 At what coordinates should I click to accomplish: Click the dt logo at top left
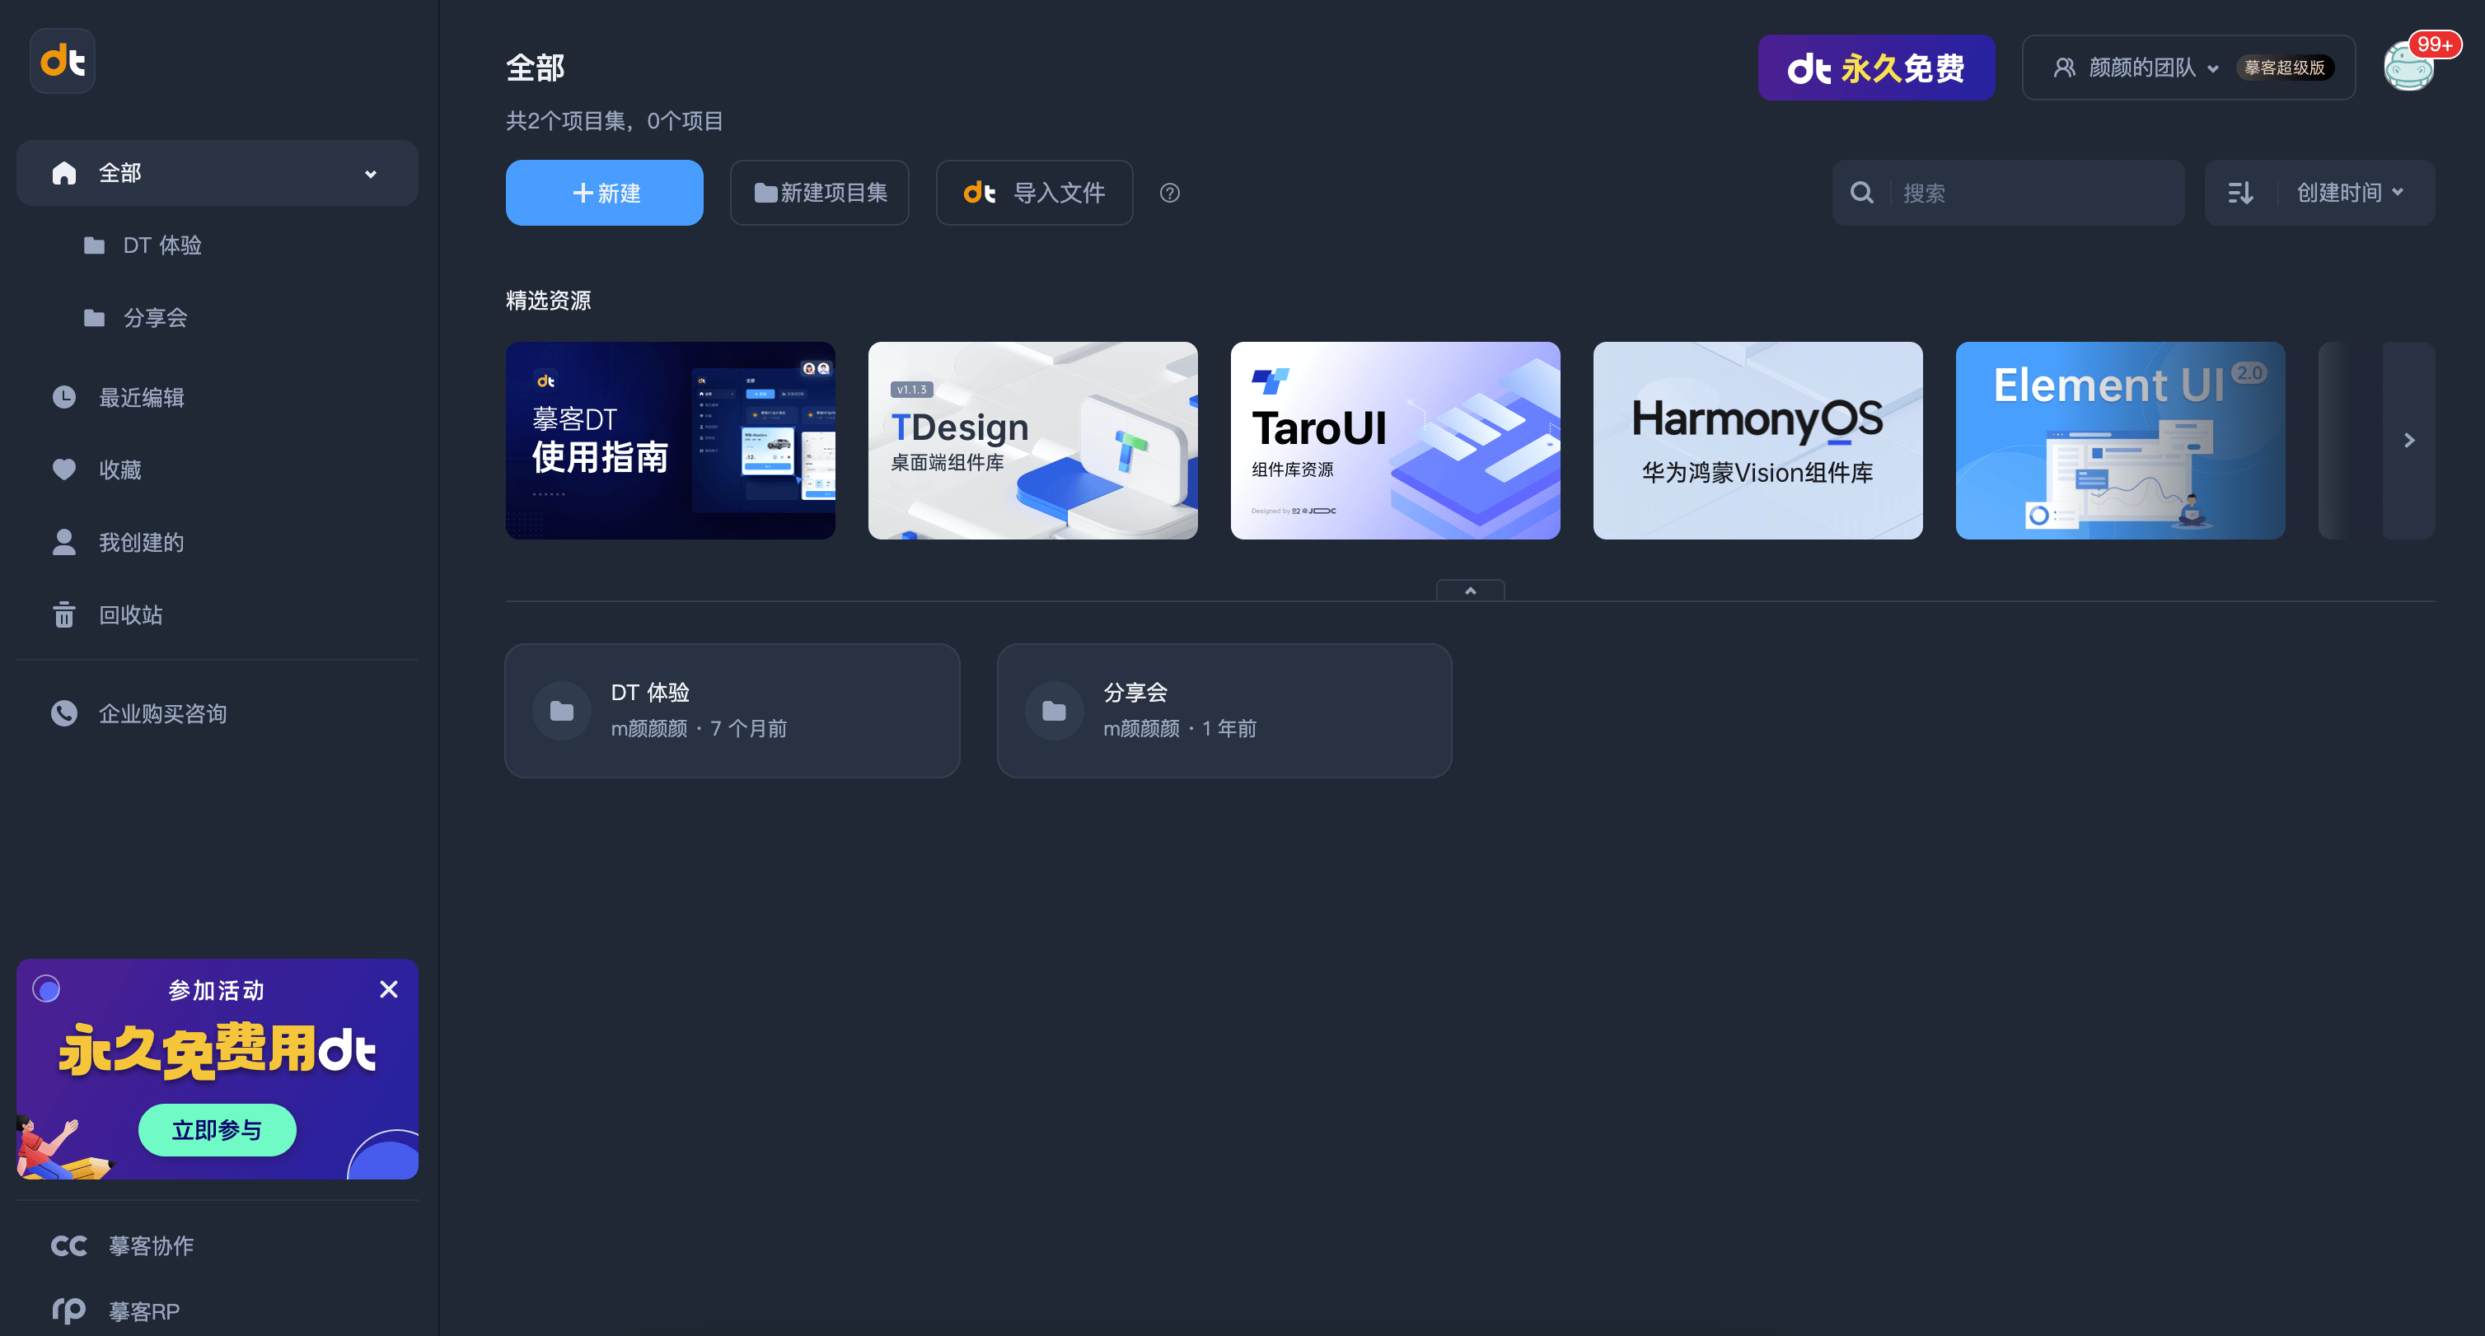[x=62, y=60]
